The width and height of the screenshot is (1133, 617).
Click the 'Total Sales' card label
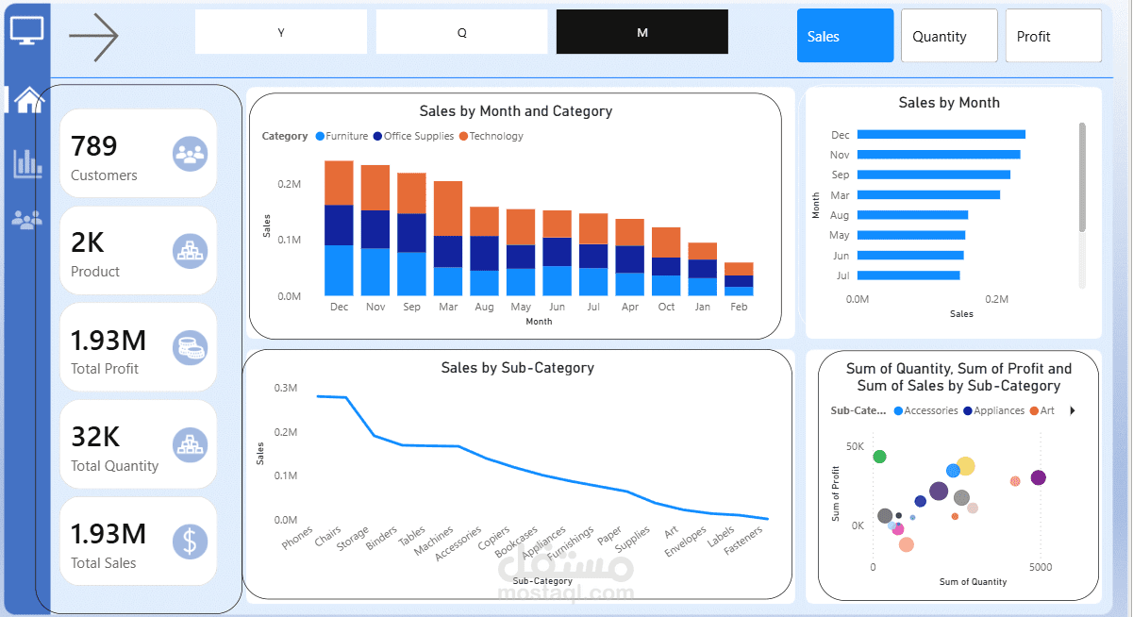104,563
